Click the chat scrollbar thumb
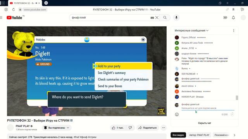This screenshot has width=248, height=139. pos(237,98)
